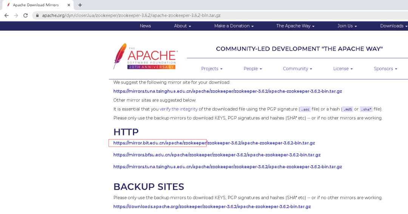
Task: Open the License dropdown menu
Action: tap(343, 69)
